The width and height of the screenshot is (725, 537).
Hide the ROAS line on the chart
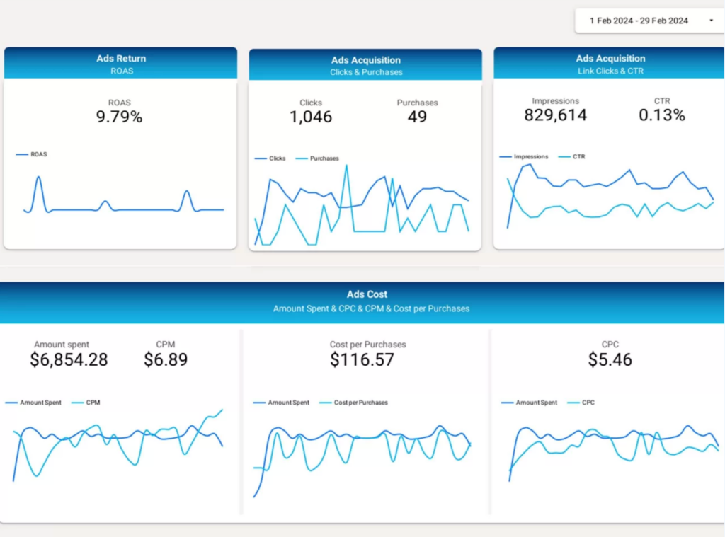(x=22, y=154)
